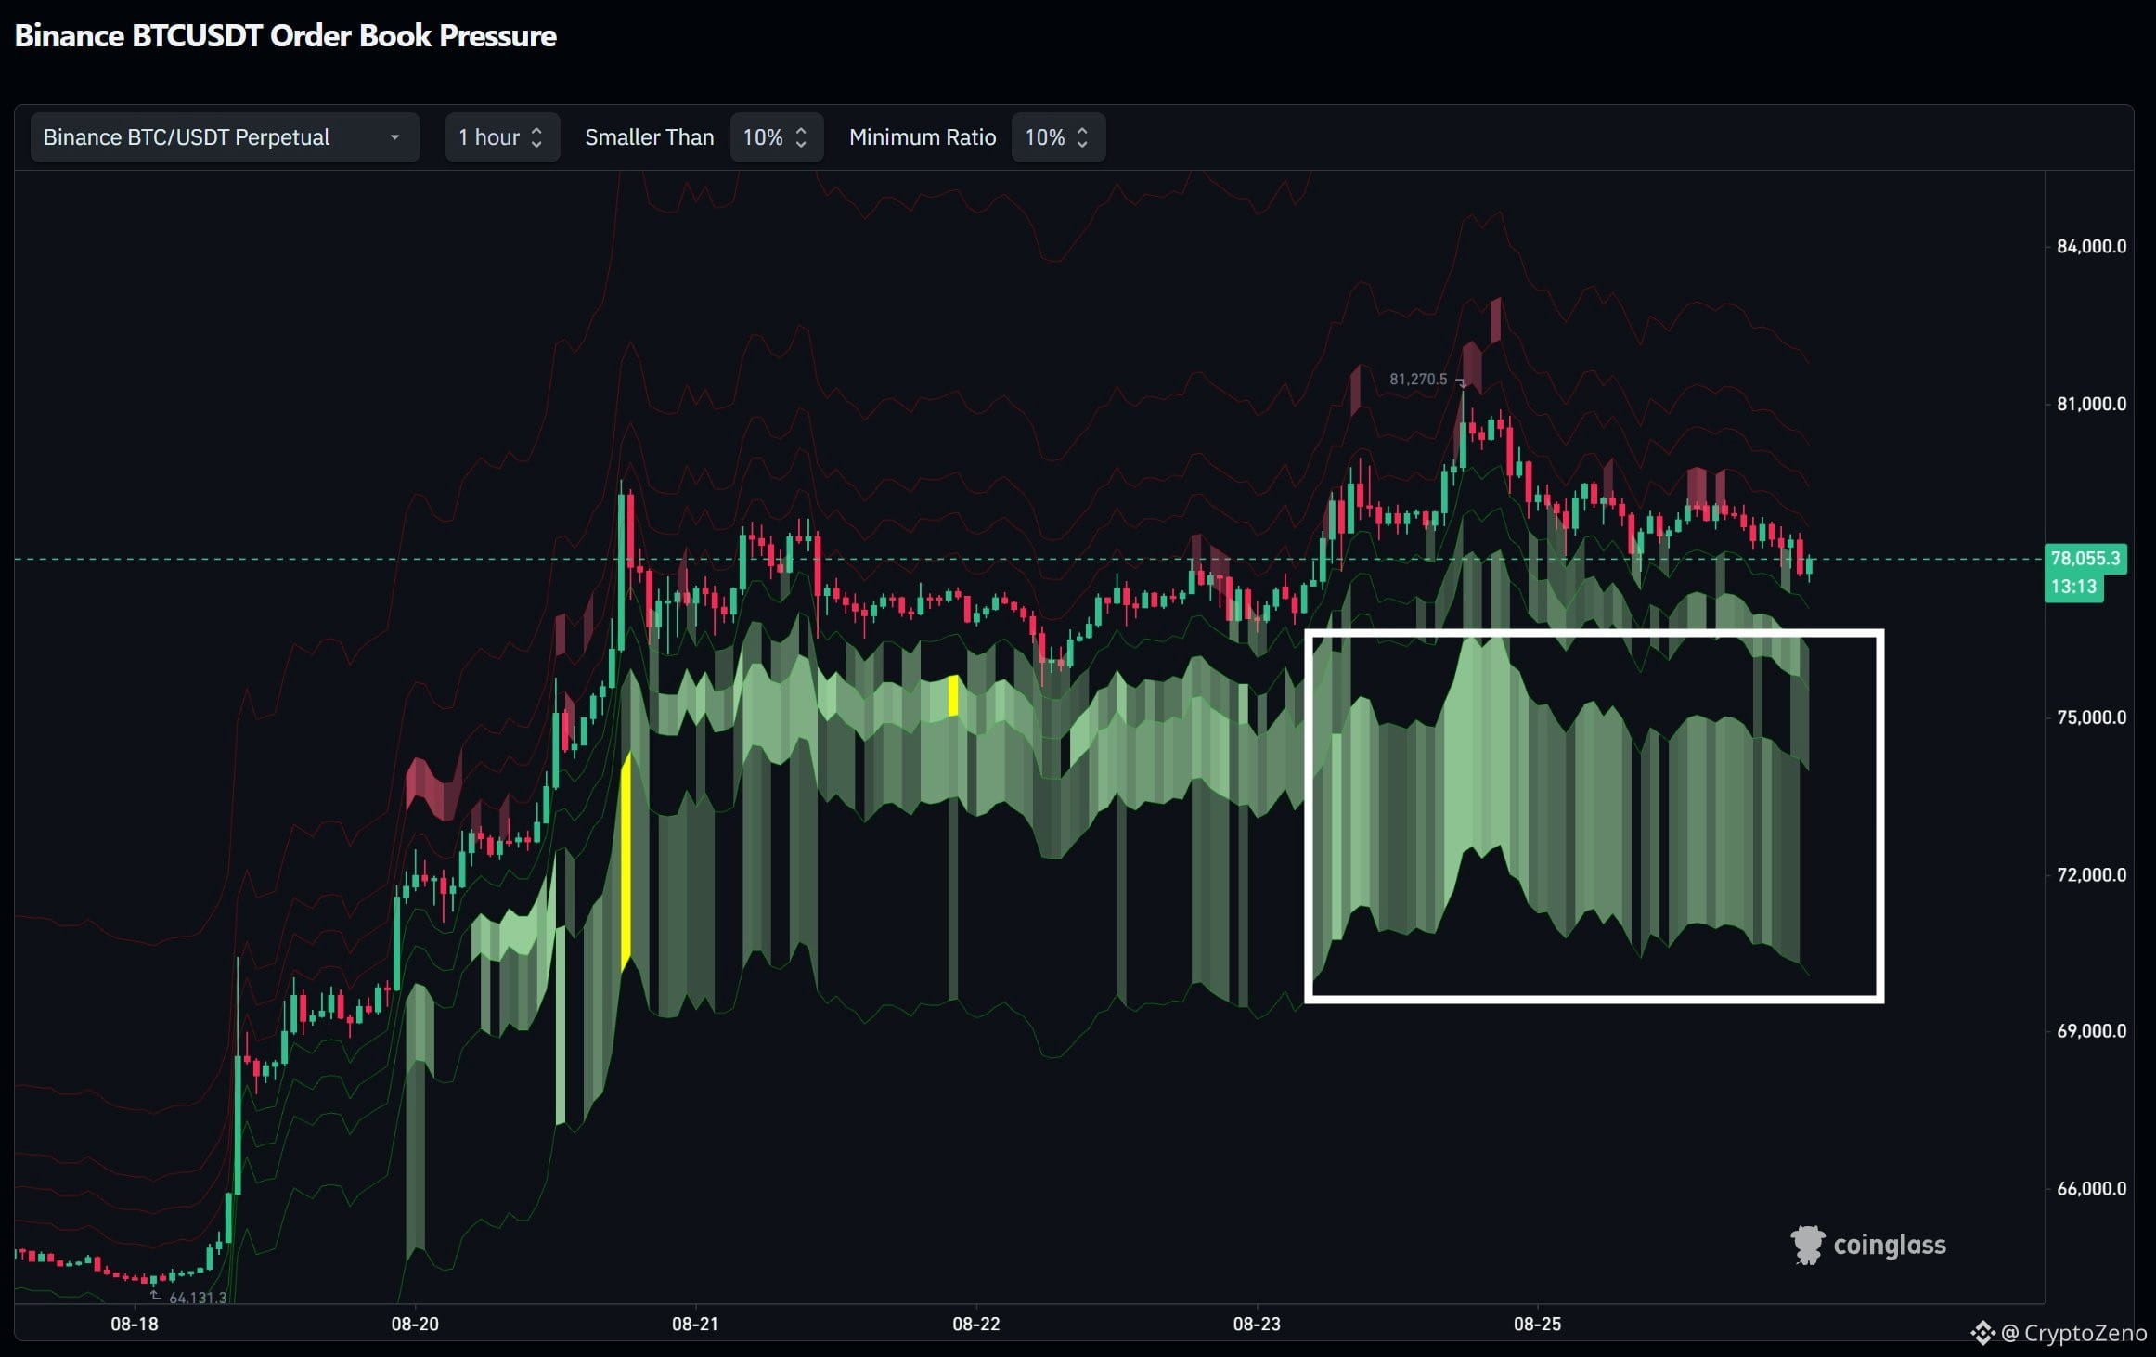The image size is (2156, 1357).
Task: Click the 08-21 date axis label
Action: pyautogui.click(x=695, y=1324)
